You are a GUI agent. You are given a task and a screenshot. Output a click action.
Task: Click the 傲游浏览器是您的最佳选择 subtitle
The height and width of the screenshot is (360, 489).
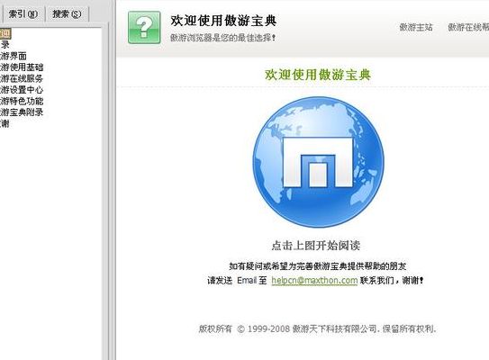point(223,38)
